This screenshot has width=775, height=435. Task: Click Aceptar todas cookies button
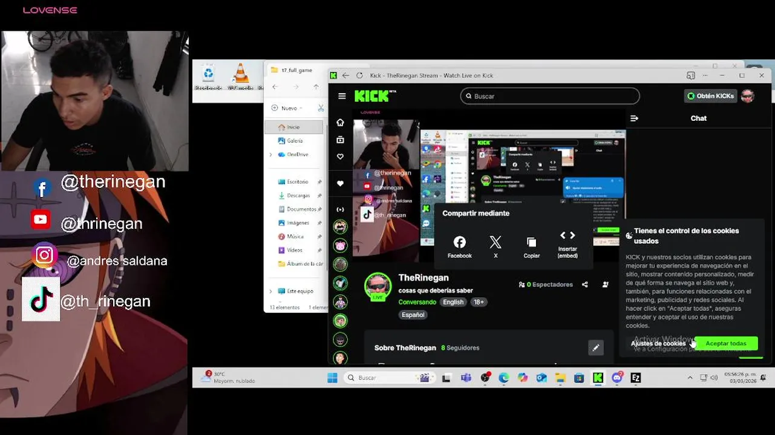pos(726,343)
